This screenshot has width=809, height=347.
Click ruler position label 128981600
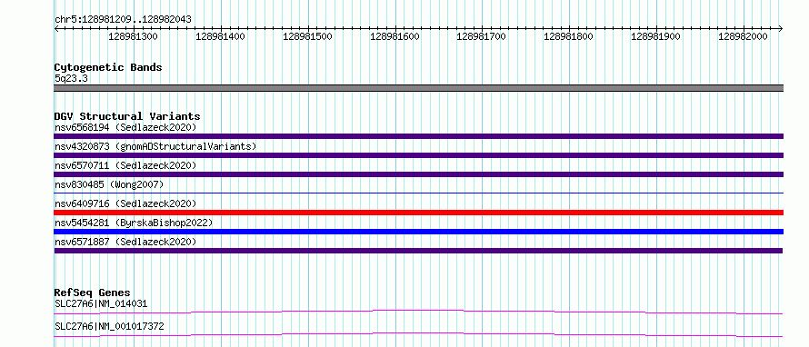point(395,36)
